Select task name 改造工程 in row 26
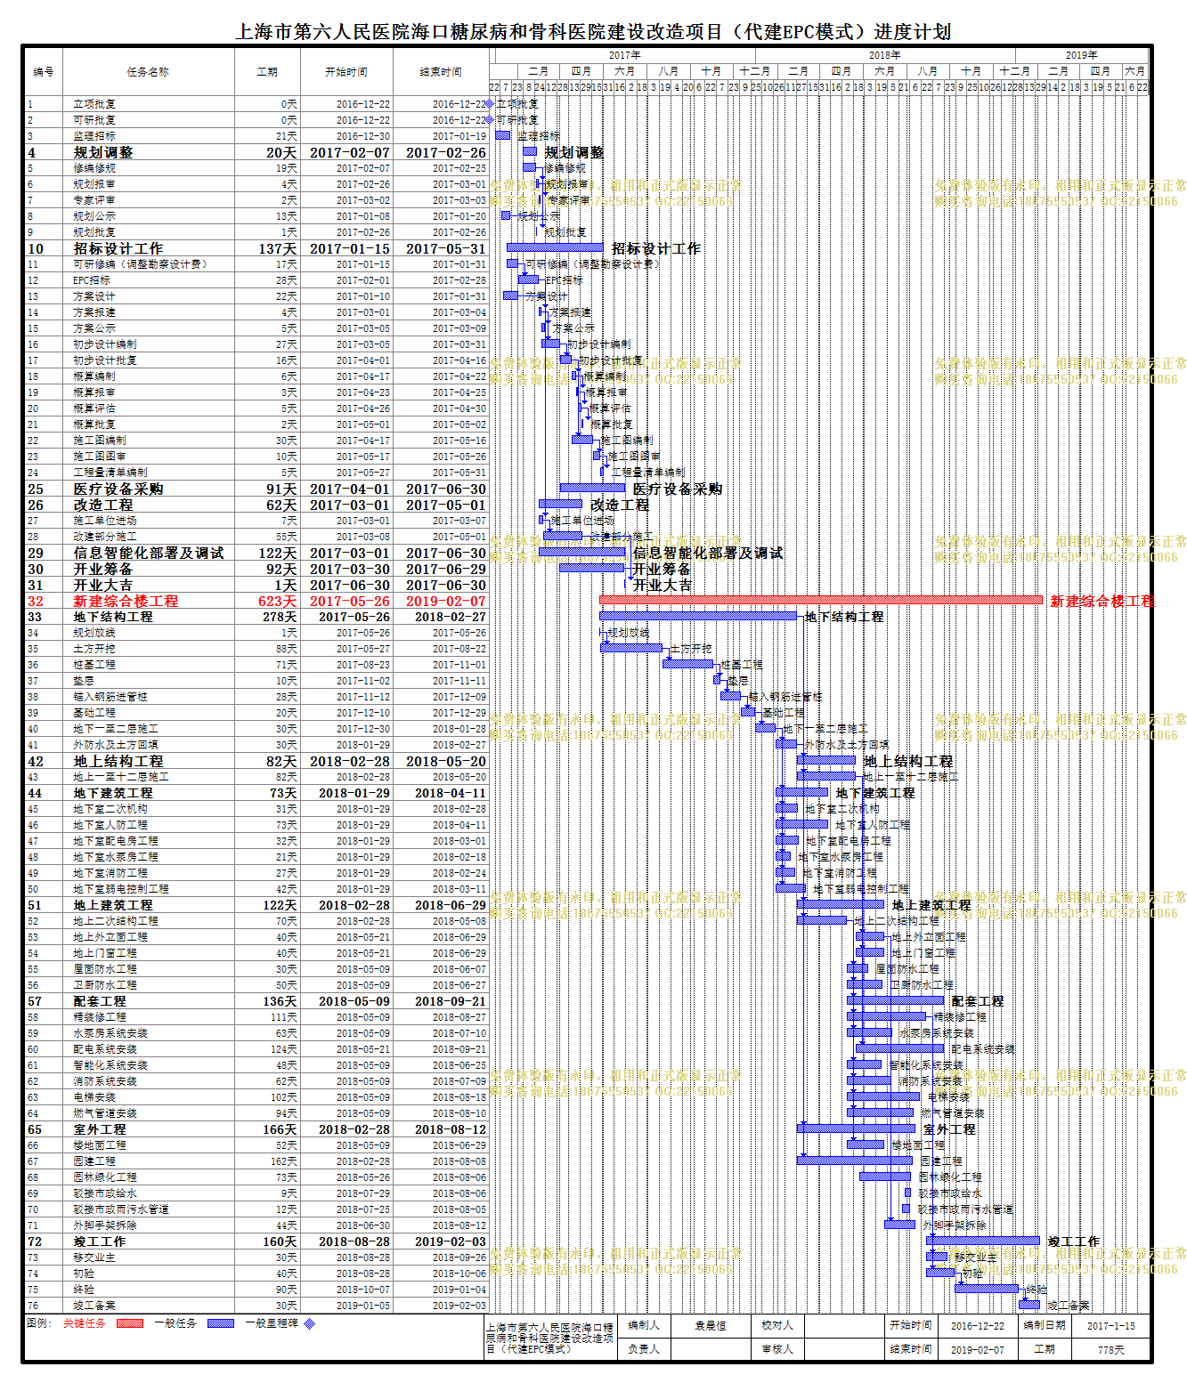This screenshot has height=1383, width=1187. click(x=103, y=505)
